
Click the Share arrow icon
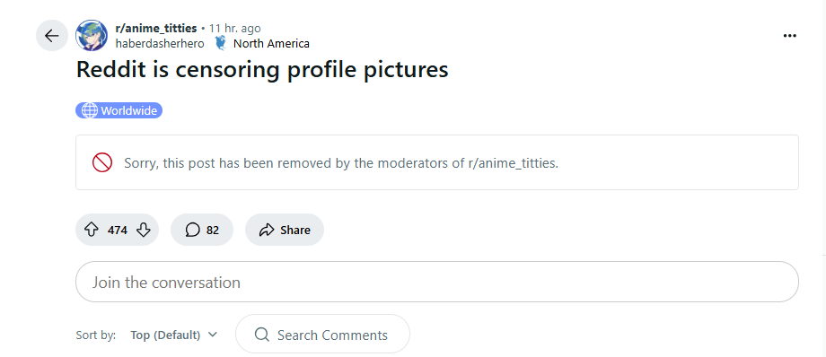267,230
